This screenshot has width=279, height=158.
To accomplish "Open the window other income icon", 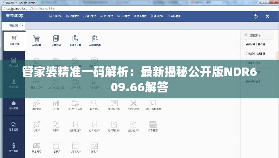I will tap(75, 146).
